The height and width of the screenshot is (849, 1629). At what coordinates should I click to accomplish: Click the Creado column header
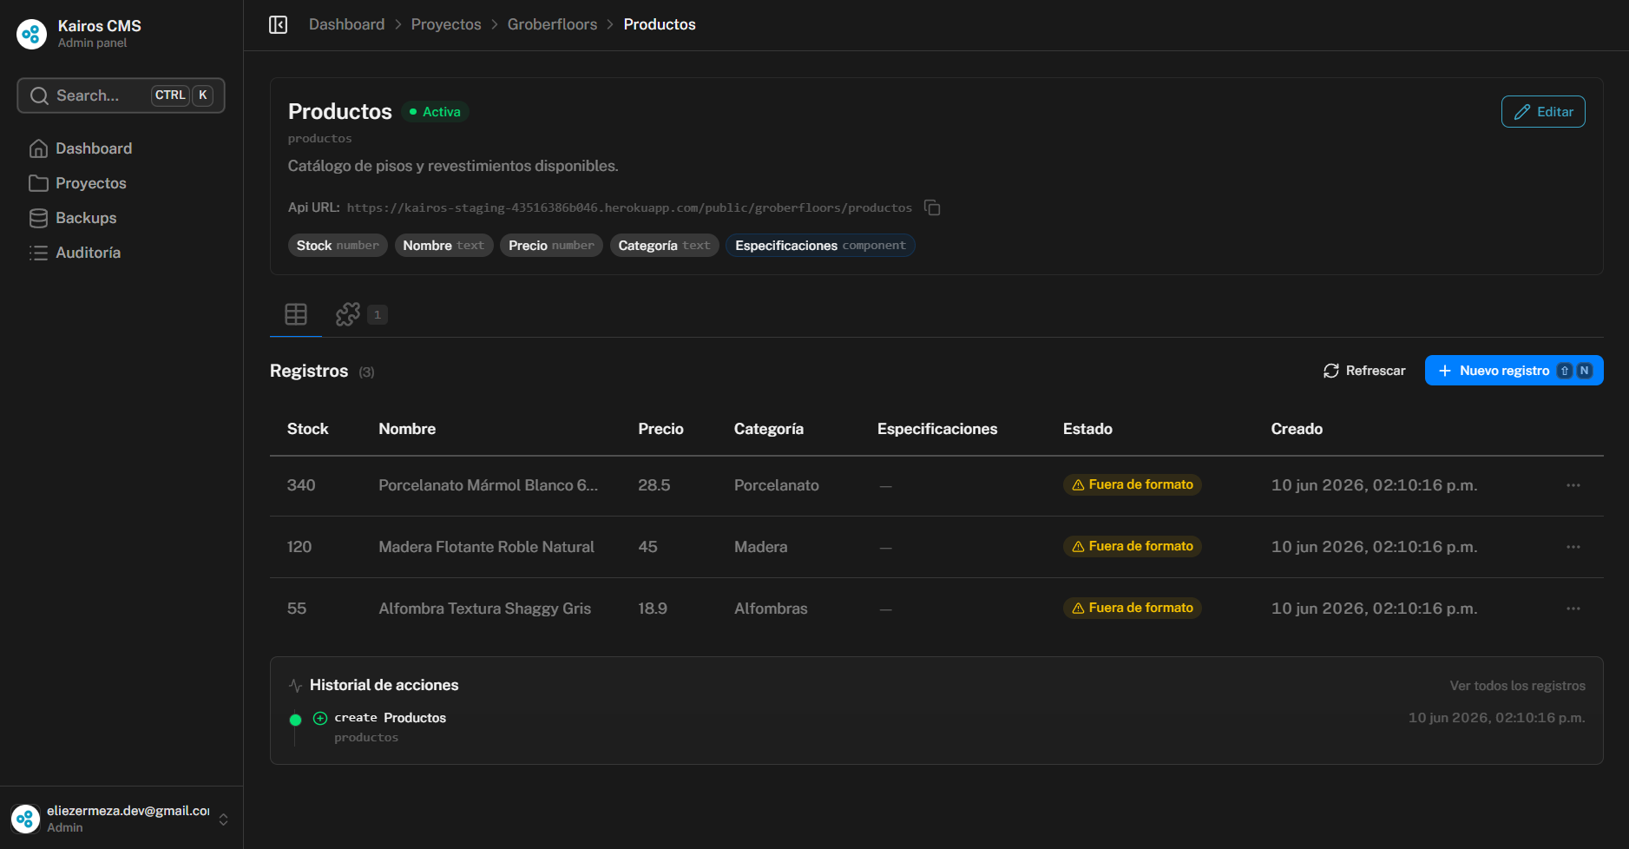1297,429
